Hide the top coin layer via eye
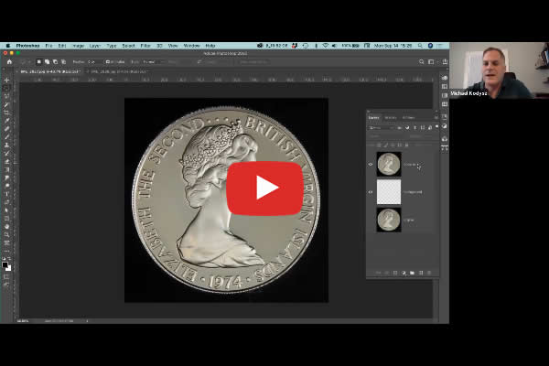Screen dimensions: 549x366 371,165
